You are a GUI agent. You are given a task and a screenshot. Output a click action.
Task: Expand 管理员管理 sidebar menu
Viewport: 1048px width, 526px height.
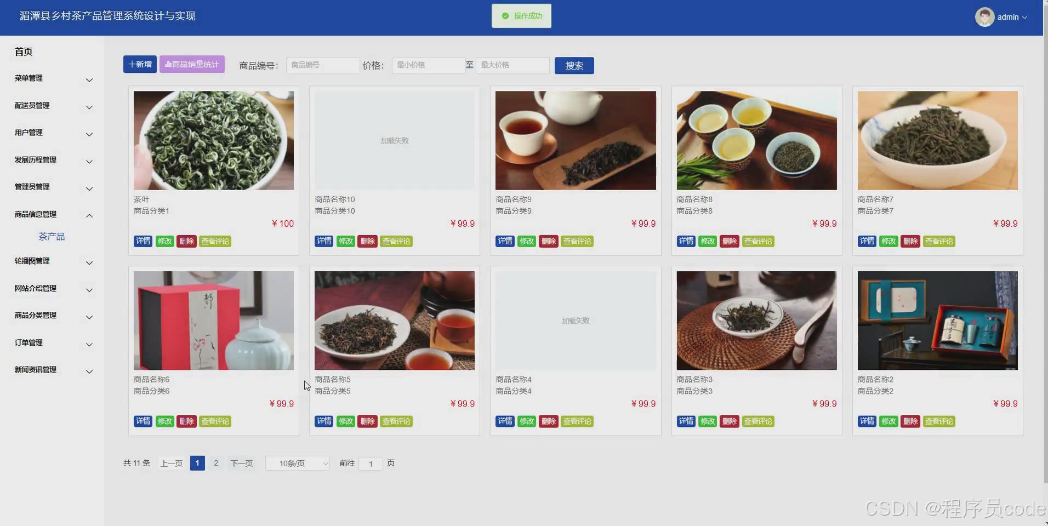point(52,187)
